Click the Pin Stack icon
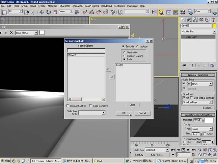This screenshot has height=164, width=218. pyautogui.click(x=184, y=65)
